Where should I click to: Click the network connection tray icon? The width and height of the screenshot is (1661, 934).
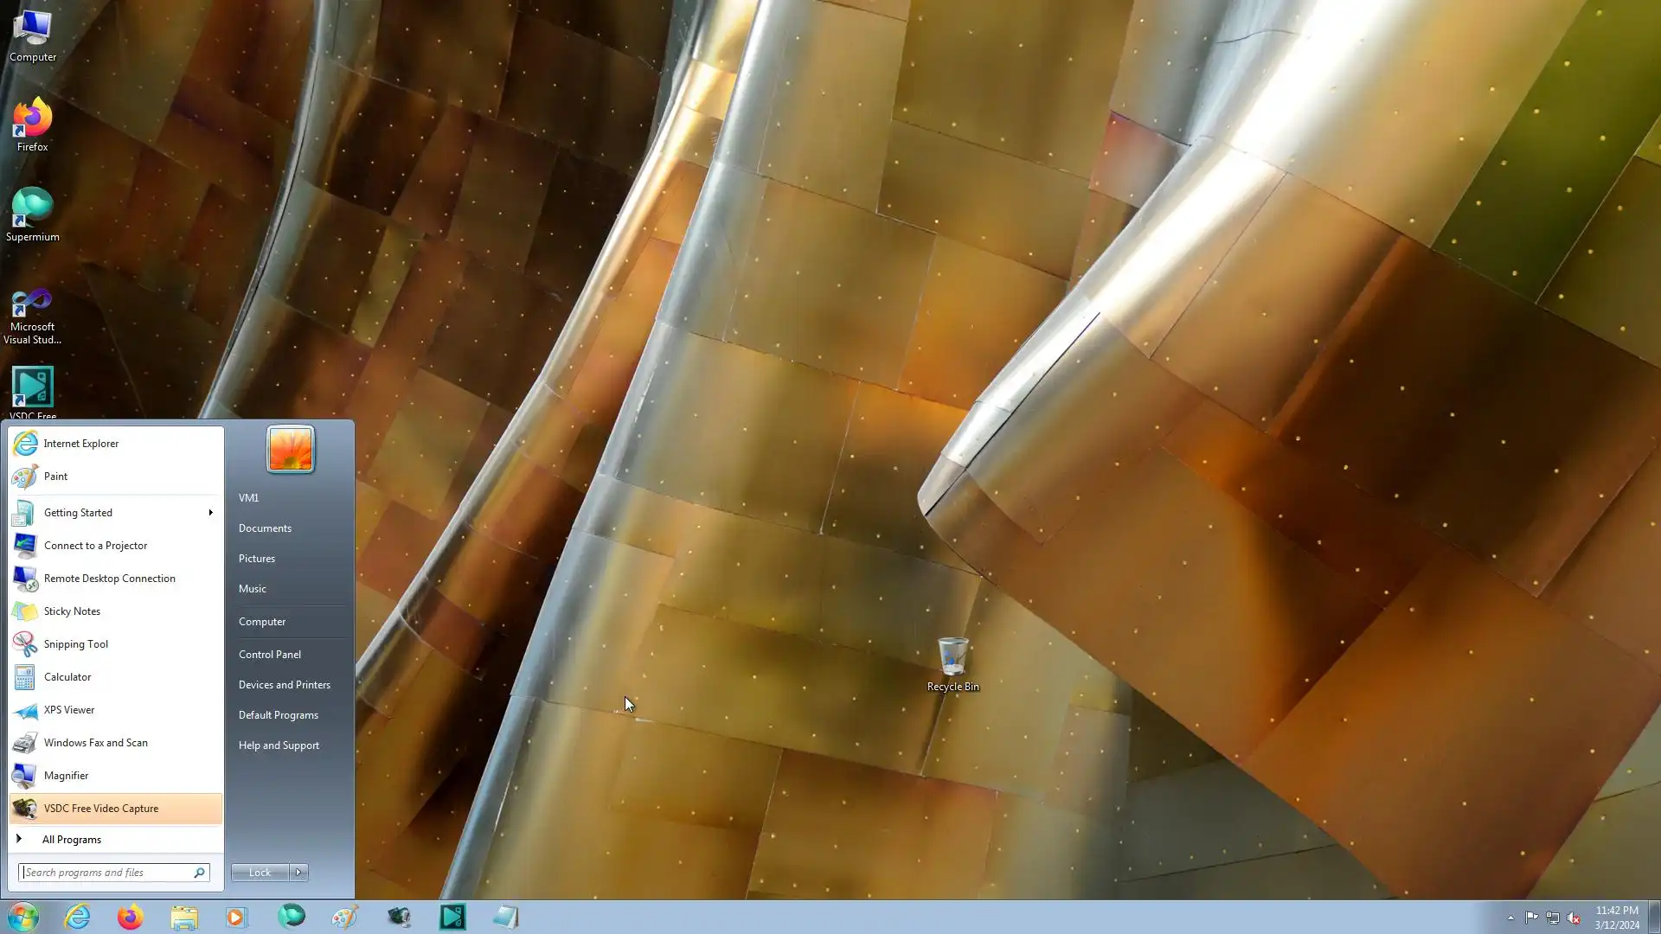tap(1553, 918)
